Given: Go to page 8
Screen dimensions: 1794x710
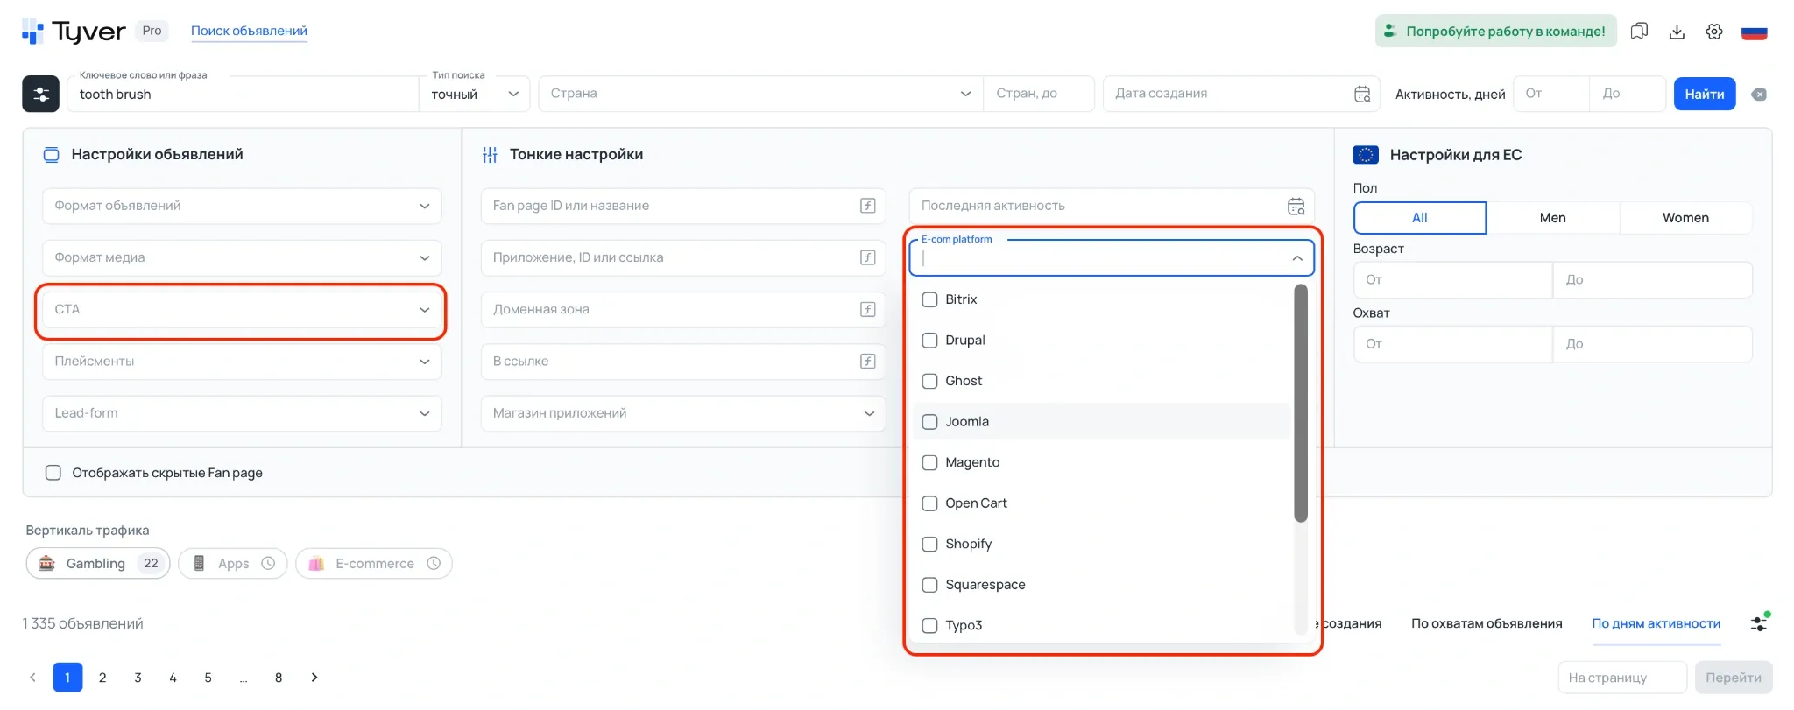Looking at the screenshot, I should [x=279, y=678].
